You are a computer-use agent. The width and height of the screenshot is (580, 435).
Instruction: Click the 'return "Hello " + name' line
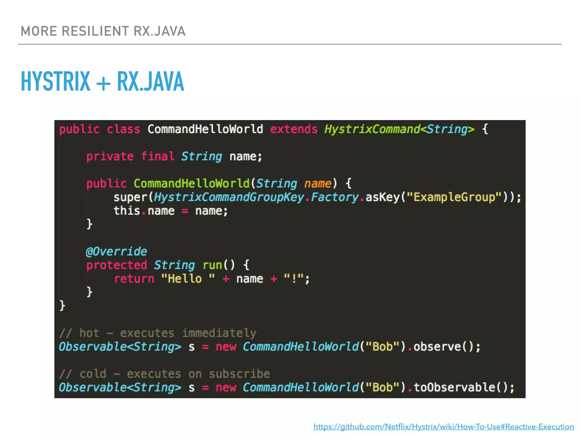pos(212,279)
